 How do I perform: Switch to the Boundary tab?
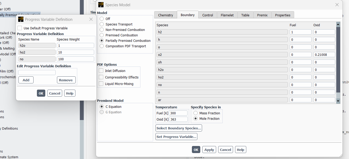[x=188, y=15]
